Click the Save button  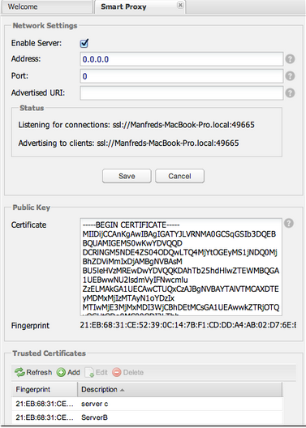click(127, 176)
